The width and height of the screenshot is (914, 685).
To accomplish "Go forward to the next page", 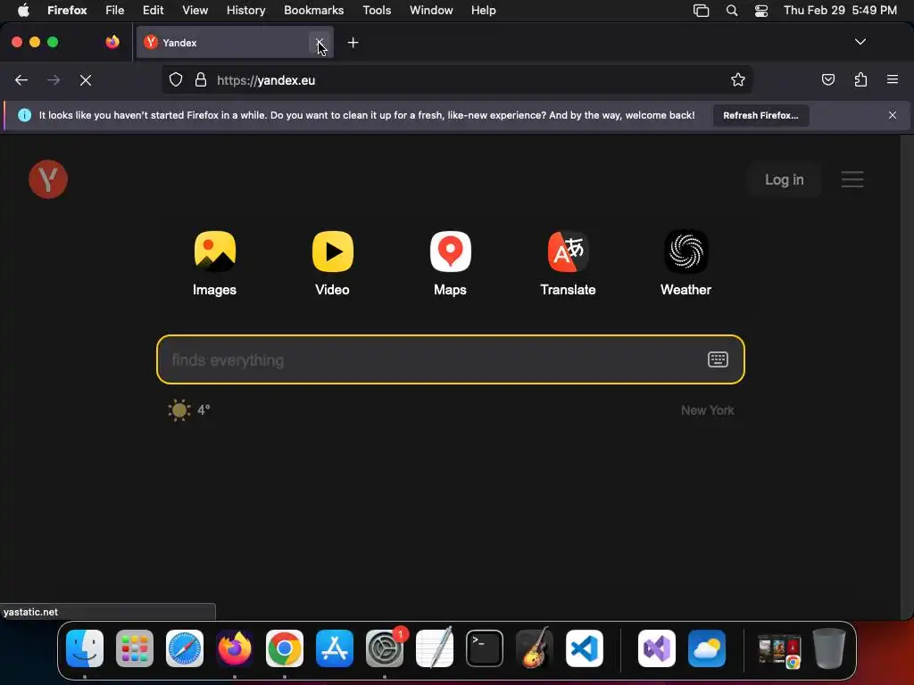I will tap(54, 80).
